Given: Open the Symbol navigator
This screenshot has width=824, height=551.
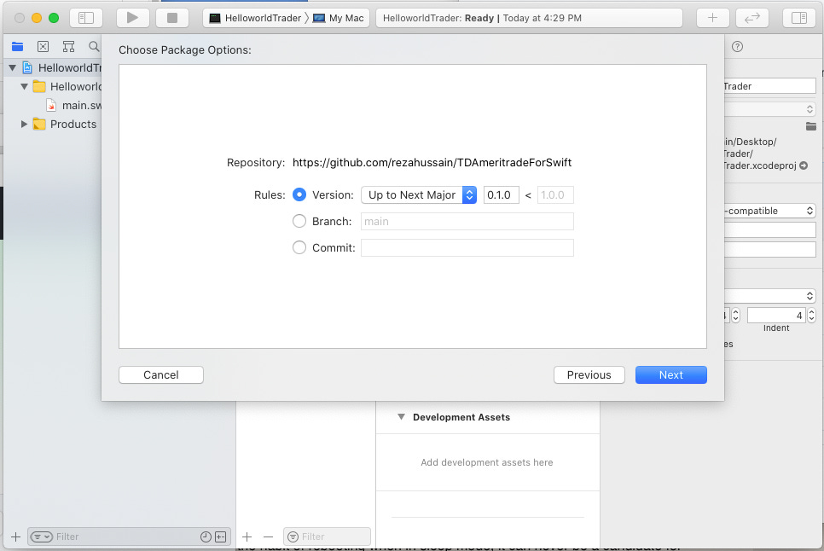Looking at the screenshot, I should 68,46.
